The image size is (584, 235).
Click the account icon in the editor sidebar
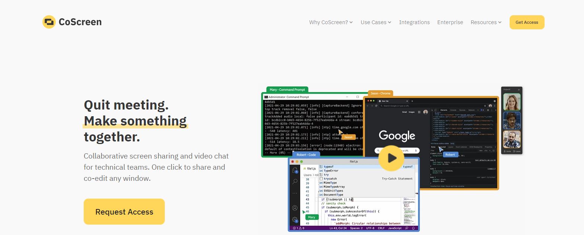[295, 208]
